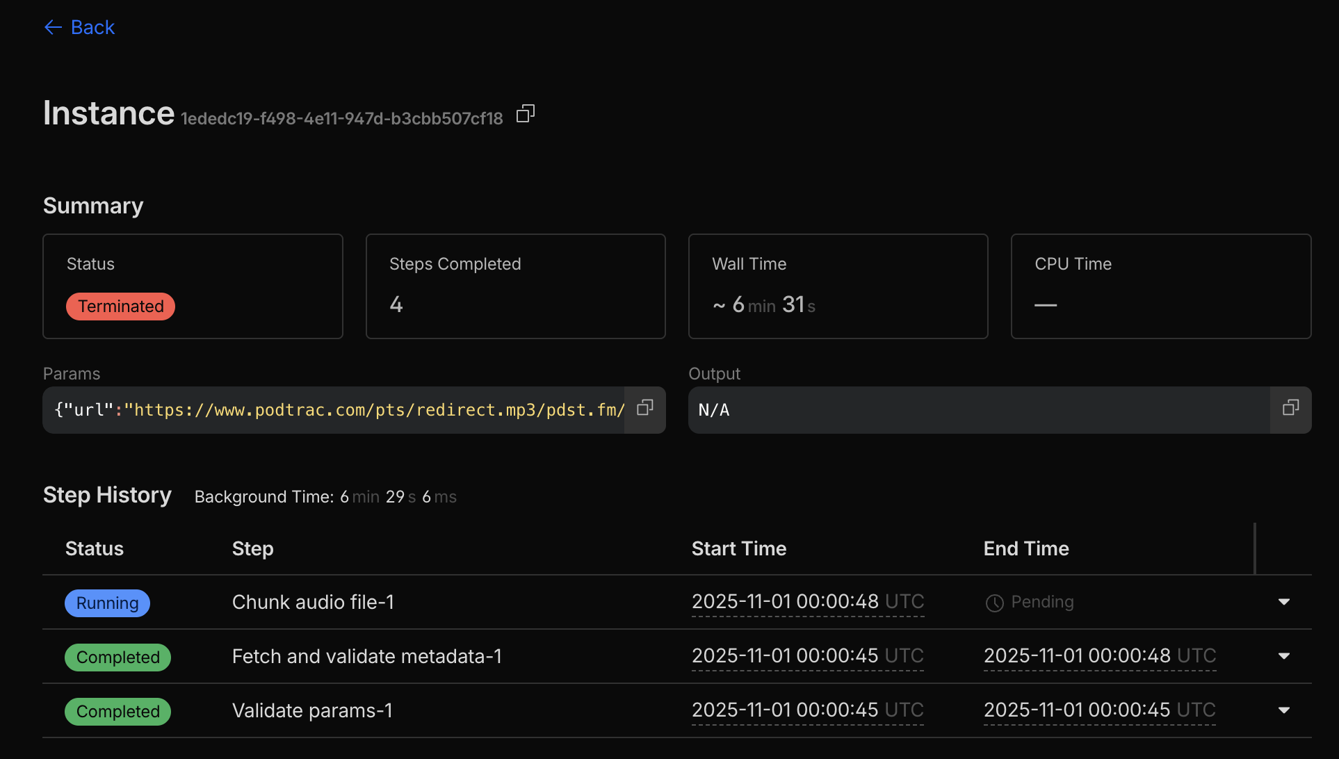
Task: Expand the Validate params-1 row
Action: [x=1283, y=710]
